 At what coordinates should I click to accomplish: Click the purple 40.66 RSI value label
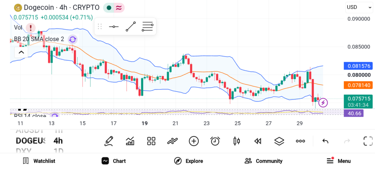pyautogui.click(x=353, y=113)
